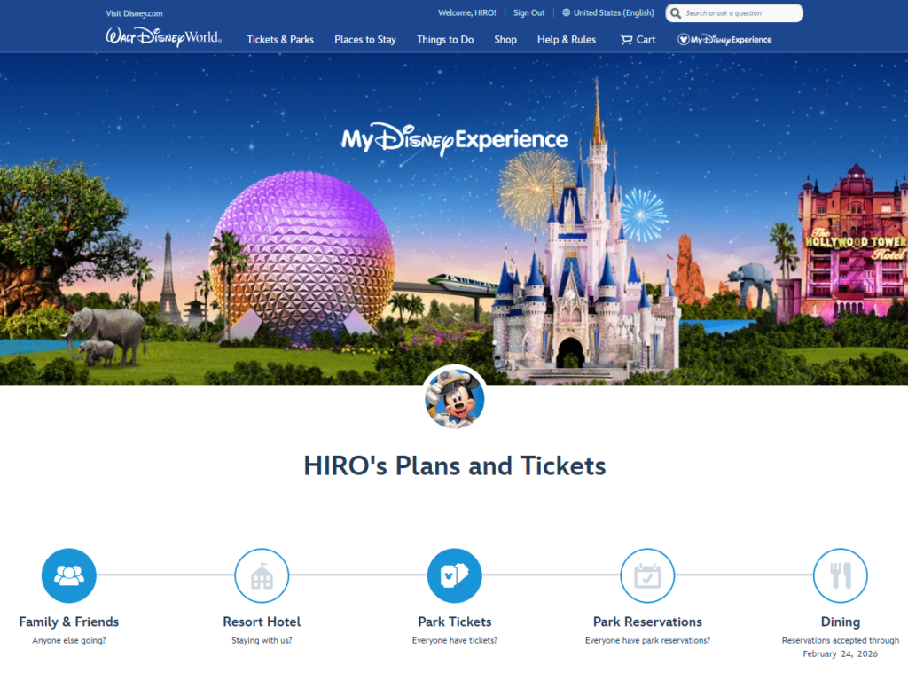
Task: Expand the Tickets & Parks menu
Action: 280,40
